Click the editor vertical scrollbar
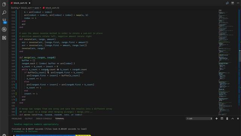 pyautogui.click(x=240, y=56)
